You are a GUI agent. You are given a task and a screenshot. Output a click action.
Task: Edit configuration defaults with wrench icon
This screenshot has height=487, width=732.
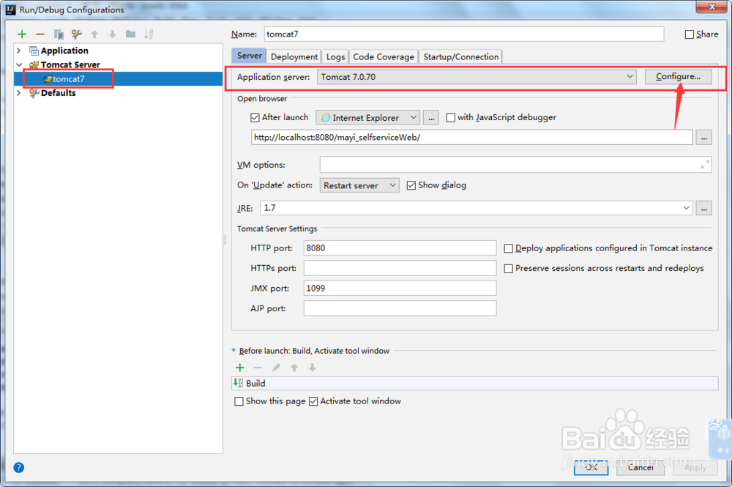point(76,34)
